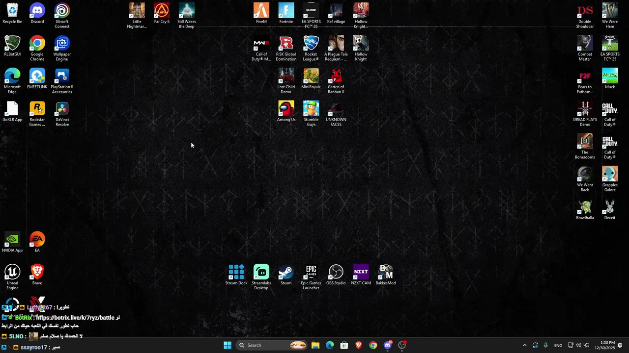
Task: Select the RLBotGUI desktop icon
Action: (x=12, y=47)
